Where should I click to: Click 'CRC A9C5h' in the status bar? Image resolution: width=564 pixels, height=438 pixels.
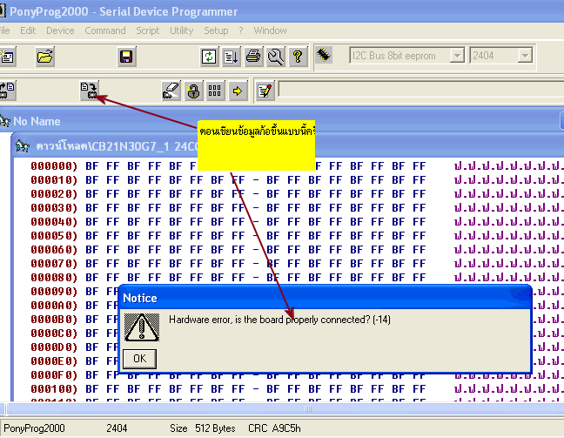(274, 428)
